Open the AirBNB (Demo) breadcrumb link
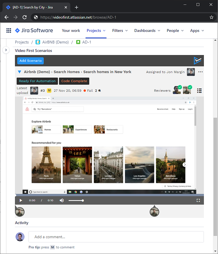The height and width of the screenshot is (254, 218). 55,42
